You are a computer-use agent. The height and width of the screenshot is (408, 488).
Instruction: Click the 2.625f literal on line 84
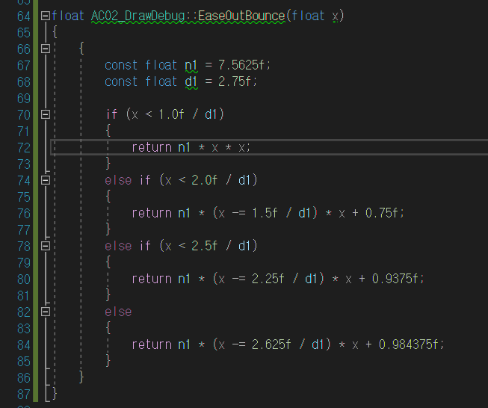point(271,344)
